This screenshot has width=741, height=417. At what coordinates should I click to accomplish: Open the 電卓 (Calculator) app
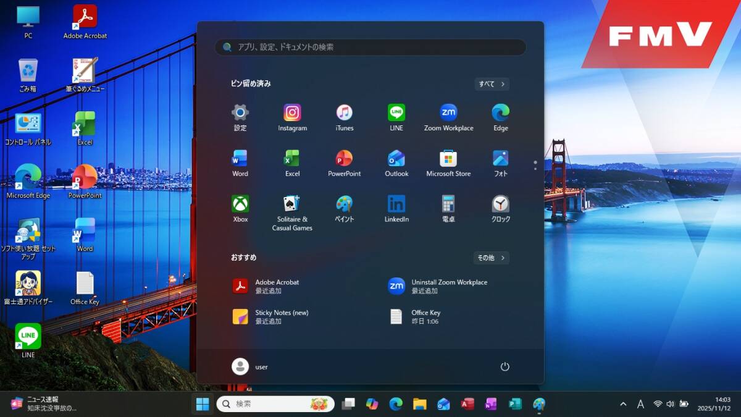(x=448, y=209)
